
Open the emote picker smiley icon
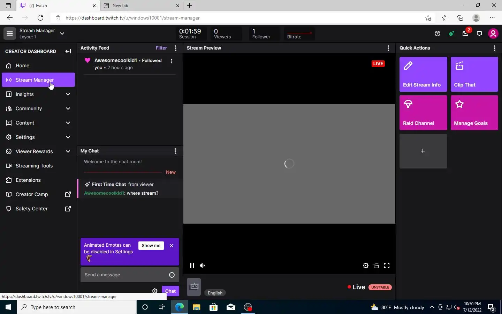[x=172, y=275]
